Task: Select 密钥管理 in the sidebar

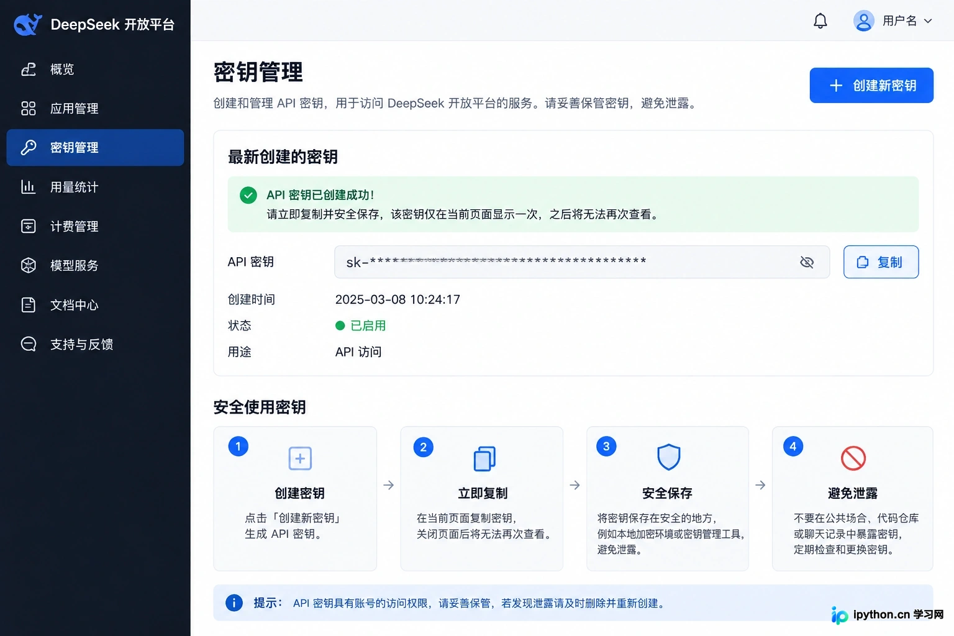Action: (95, 147)
